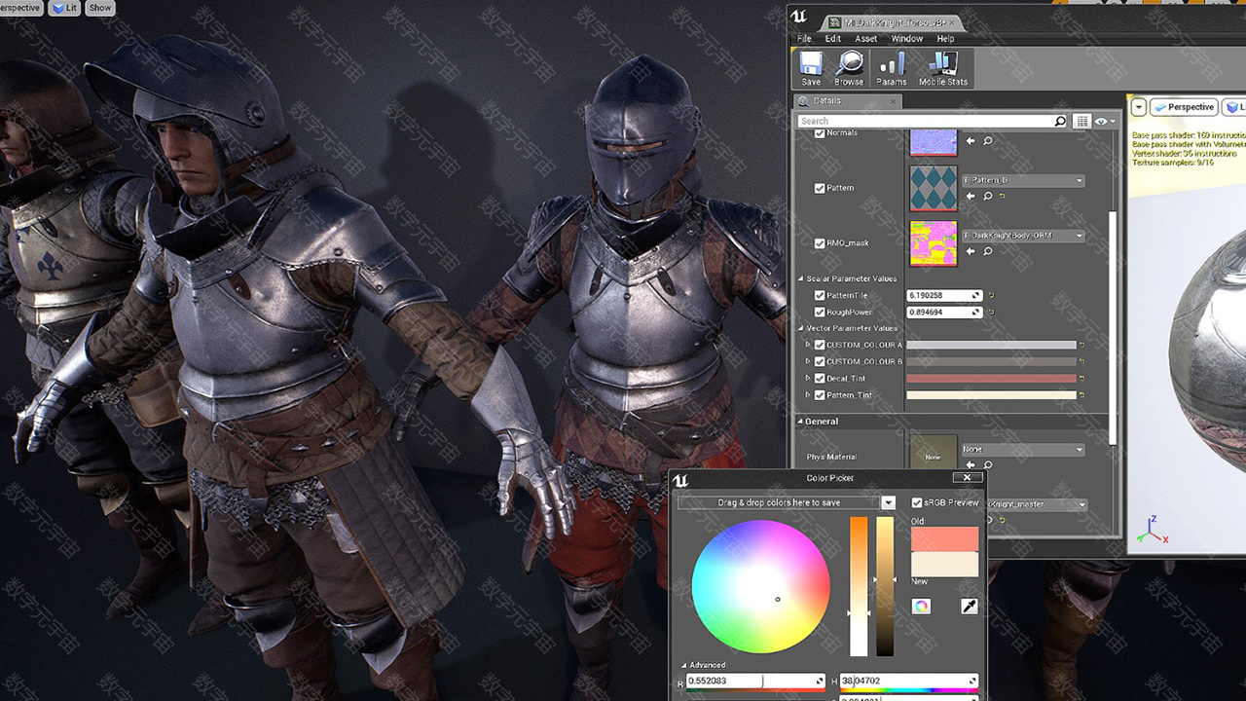Toggle CUSTOM_COLOUR B checkbox

click(x=820, y=361)
